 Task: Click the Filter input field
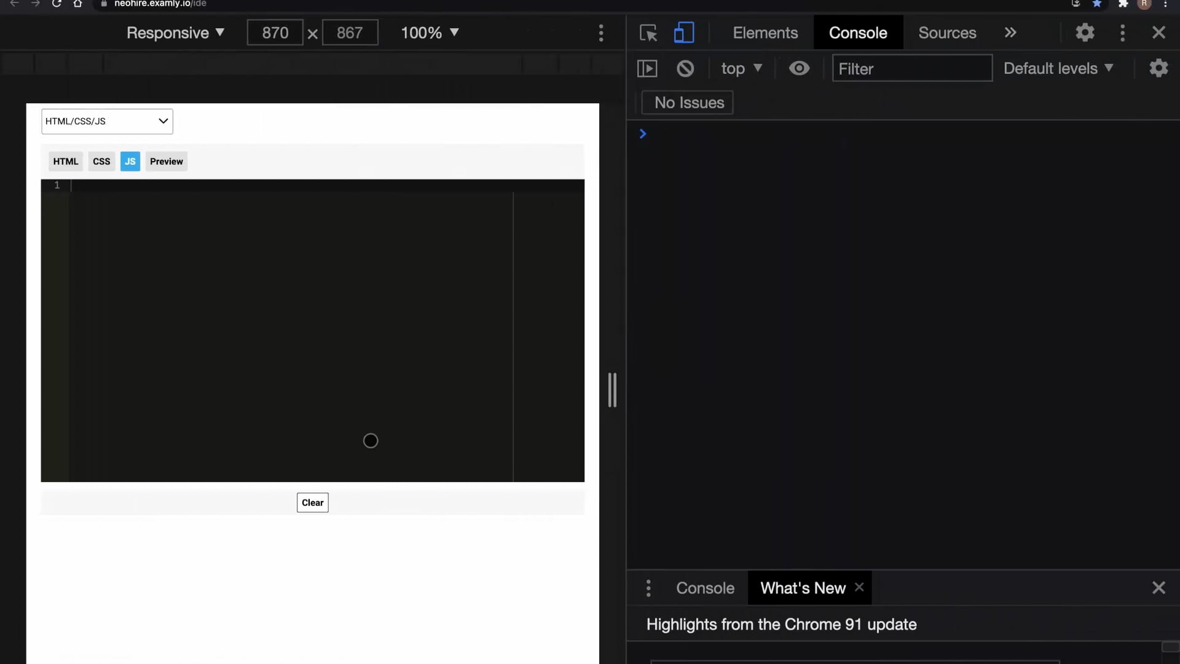[911, 67]
